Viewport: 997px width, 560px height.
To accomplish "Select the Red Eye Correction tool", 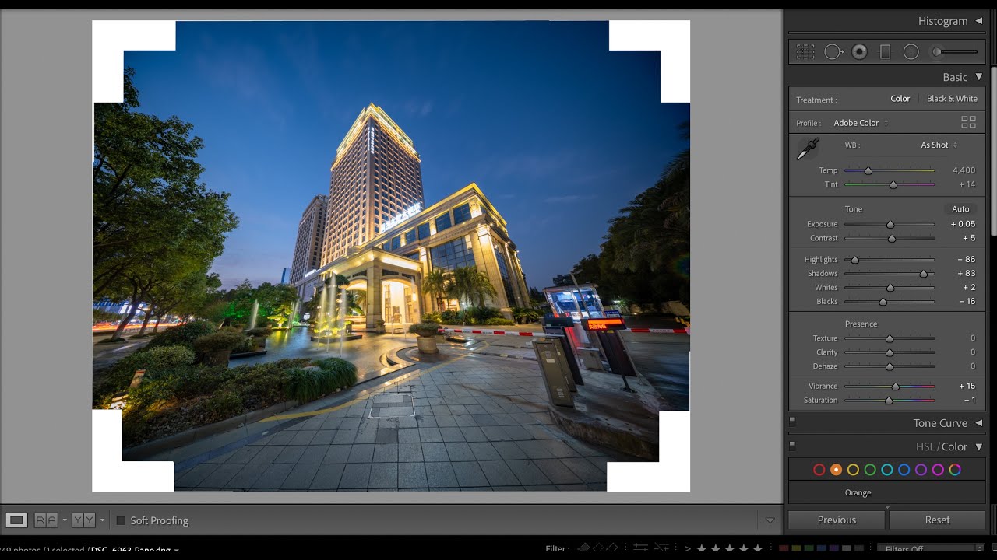I will [x=860, y=52].
